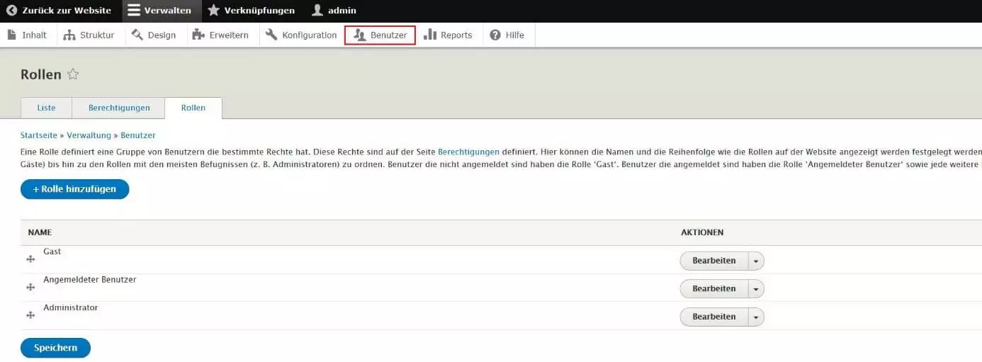The height and width of the screenshot is (362, 982).
Task: Open the Berechtigungen link in the description
Action: tap(469, 152)
